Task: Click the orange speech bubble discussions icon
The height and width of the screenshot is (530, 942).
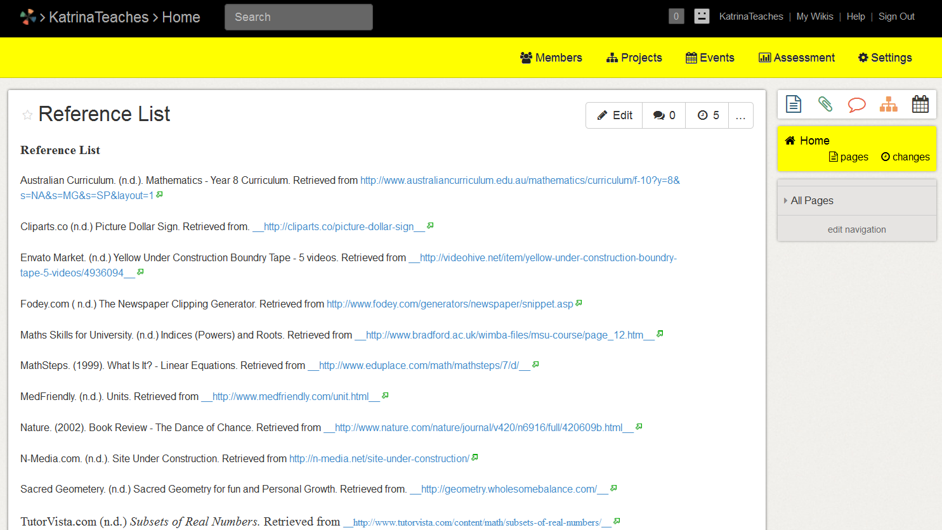Action: [x=857, y=105]
